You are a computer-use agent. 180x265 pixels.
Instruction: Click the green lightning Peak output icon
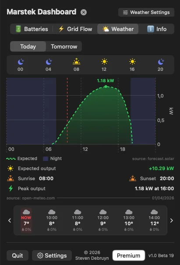[x=11, y=188]
